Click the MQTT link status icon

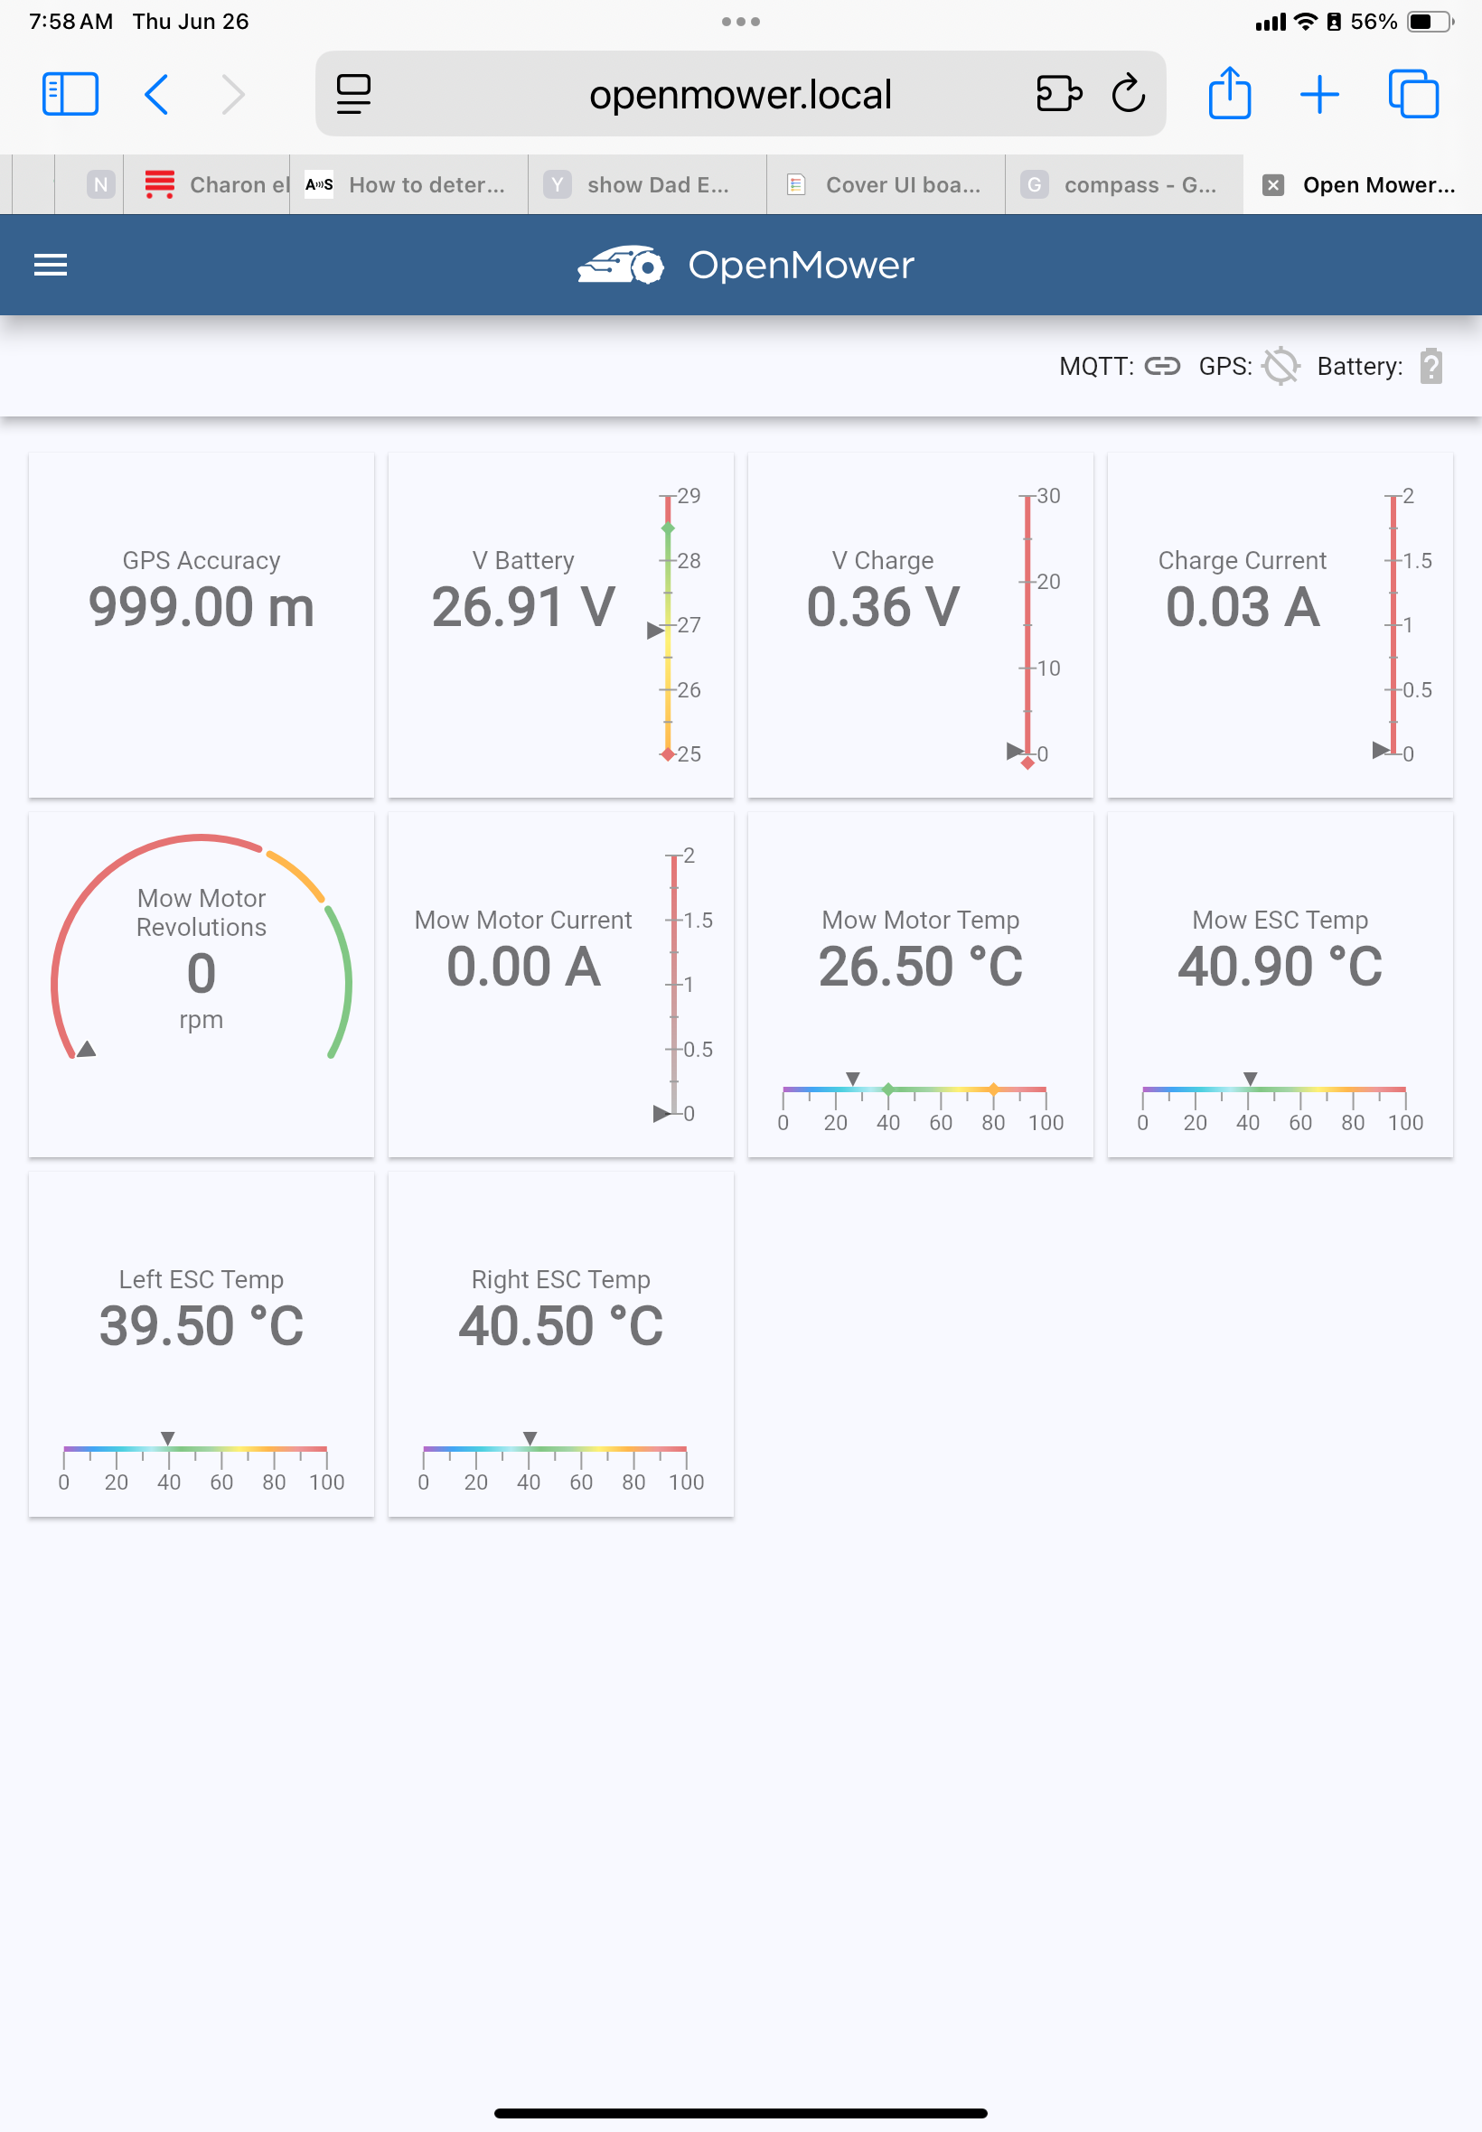pyautogui.click(x=1161, y=367)
